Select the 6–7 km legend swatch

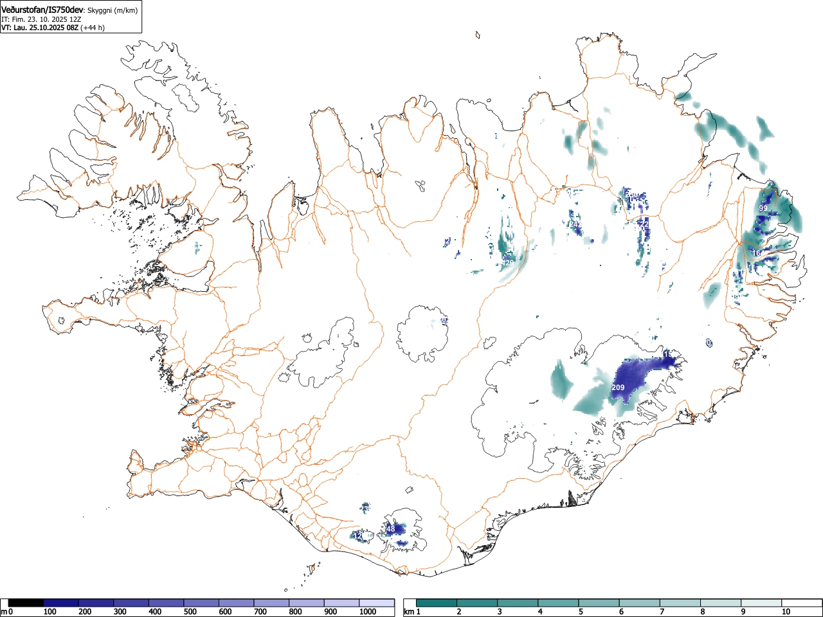640,603
